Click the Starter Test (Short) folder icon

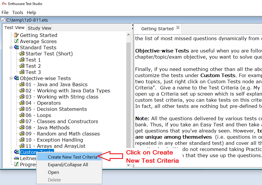22,54
